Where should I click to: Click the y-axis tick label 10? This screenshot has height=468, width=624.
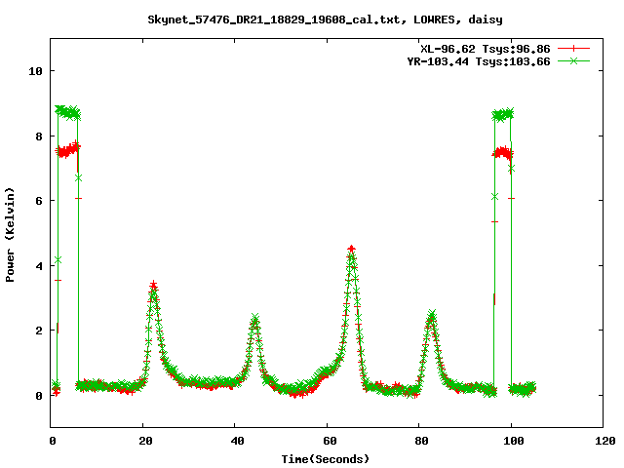coord(35,71)
